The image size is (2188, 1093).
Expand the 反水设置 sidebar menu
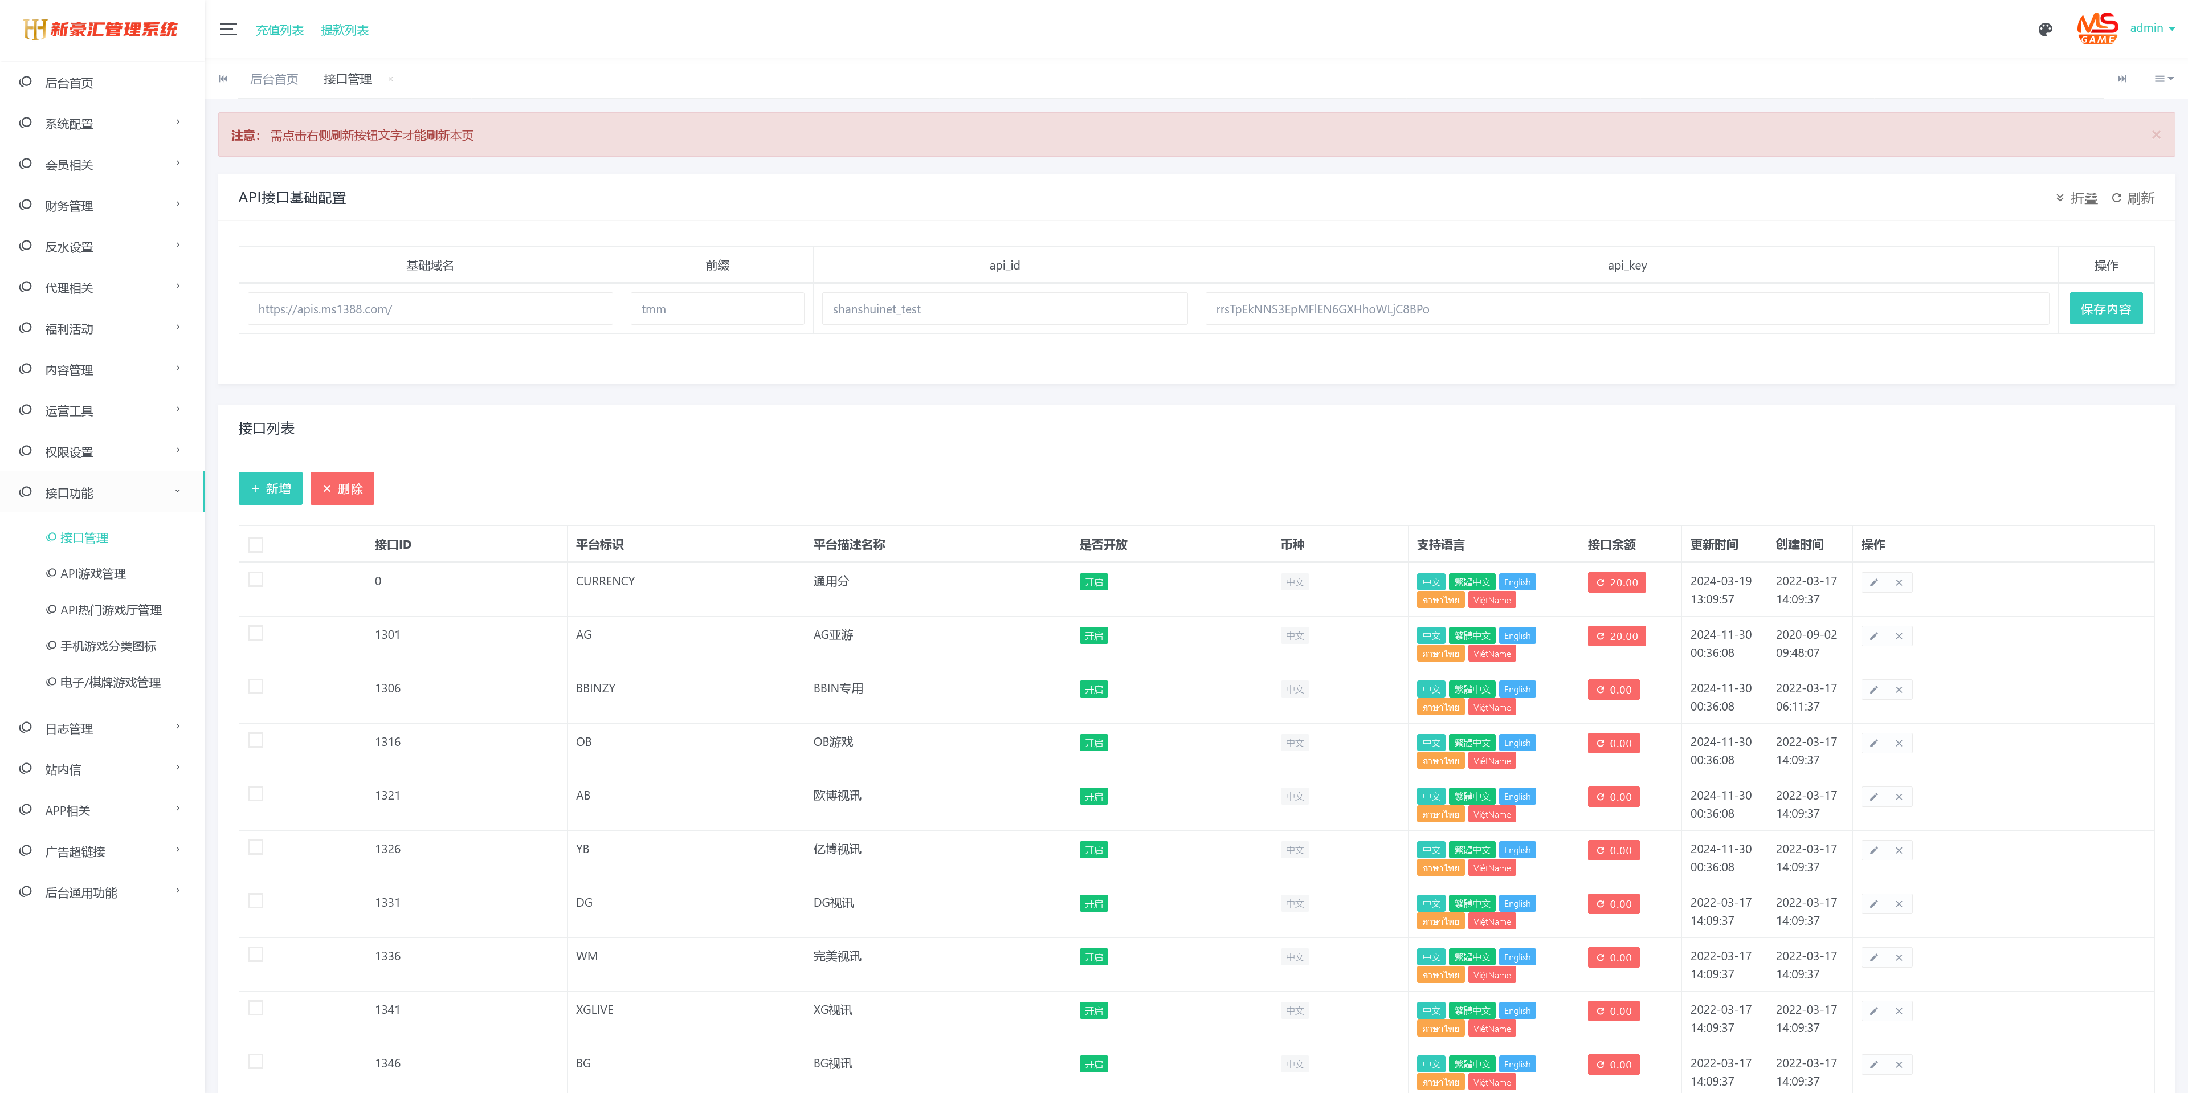[x=102, y=247]
